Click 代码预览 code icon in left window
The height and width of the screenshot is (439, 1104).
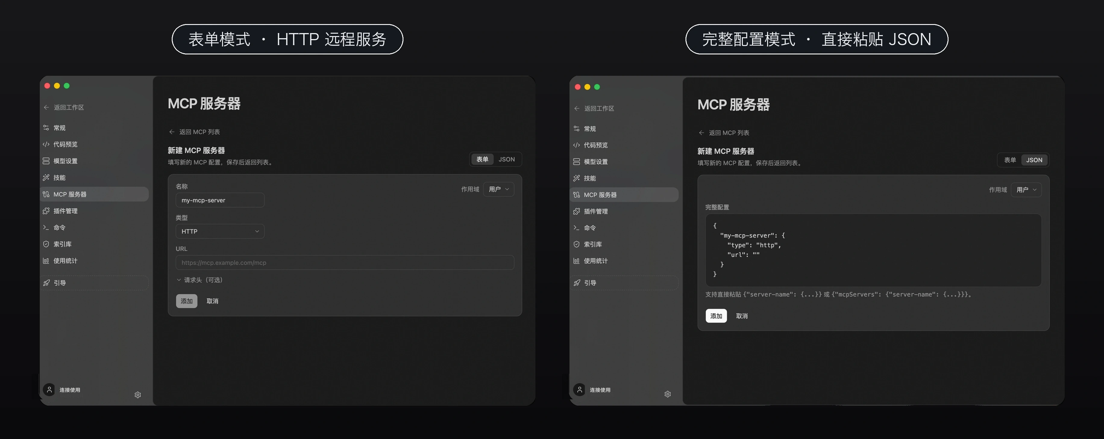46,144
